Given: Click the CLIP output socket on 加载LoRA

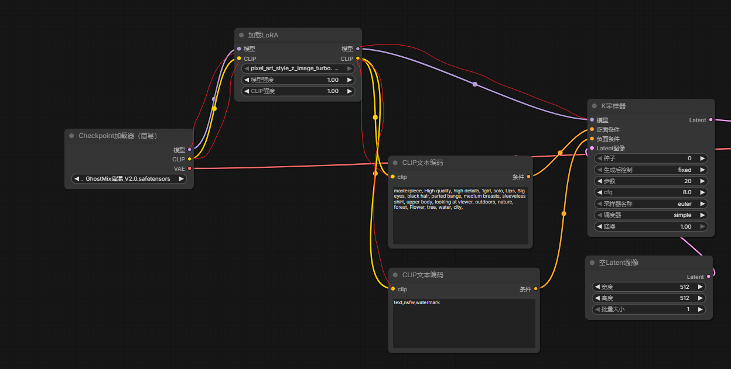Looking at the screenshot, I should point(358,58).
